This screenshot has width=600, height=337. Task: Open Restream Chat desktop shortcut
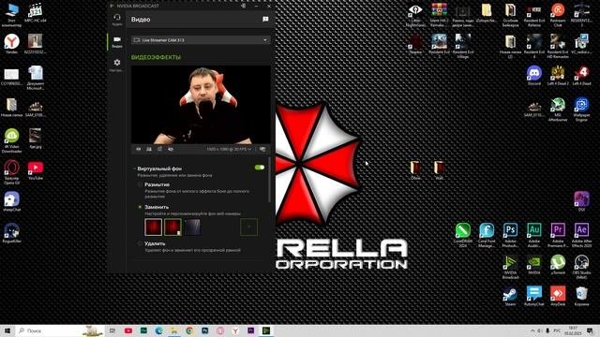pos(558,15)
